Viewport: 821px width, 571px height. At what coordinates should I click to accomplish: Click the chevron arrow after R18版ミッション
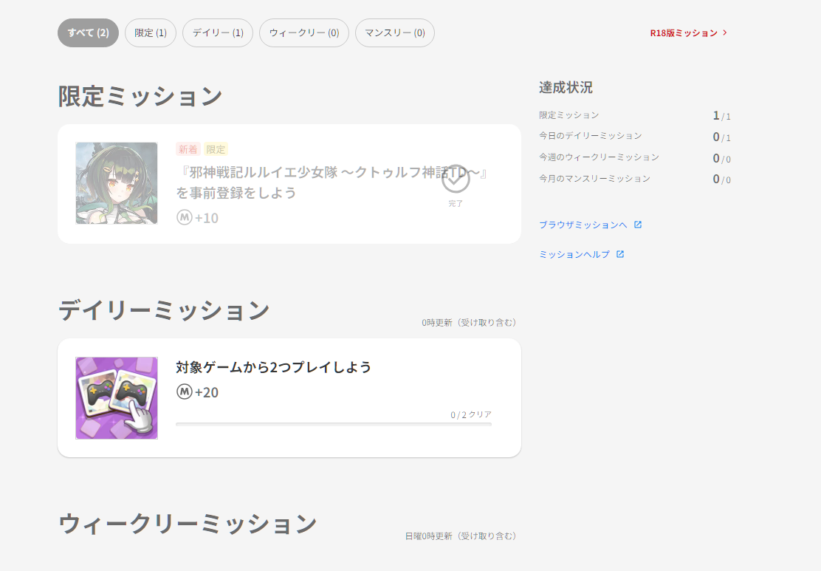click(x=725, y=33)
